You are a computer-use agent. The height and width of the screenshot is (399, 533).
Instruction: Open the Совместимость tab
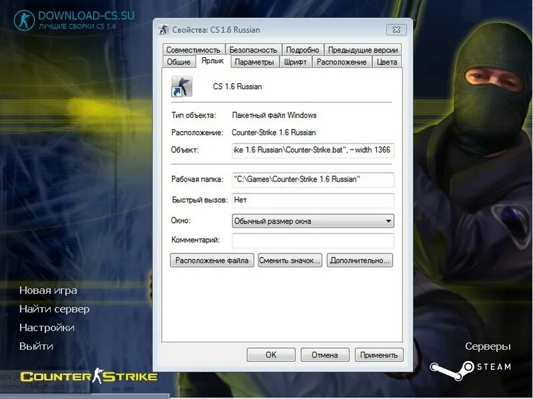coord(193,49)
